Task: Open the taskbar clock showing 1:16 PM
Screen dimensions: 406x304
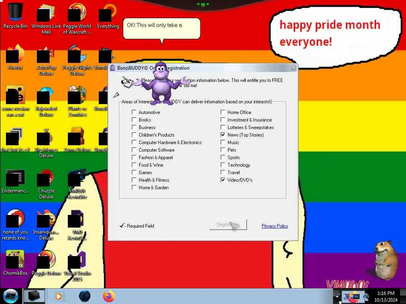Action: click(x=386, y=296)
